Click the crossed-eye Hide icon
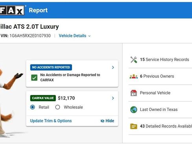The image size is (192, 144). click(x=102, y=121)
